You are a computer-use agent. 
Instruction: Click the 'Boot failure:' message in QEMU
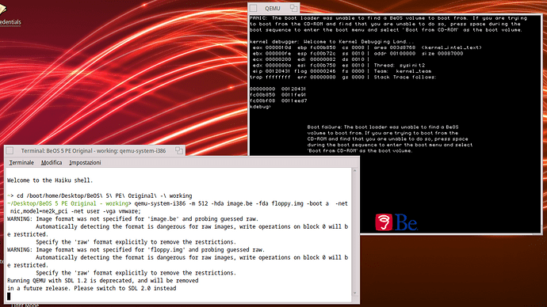(390, 139)
